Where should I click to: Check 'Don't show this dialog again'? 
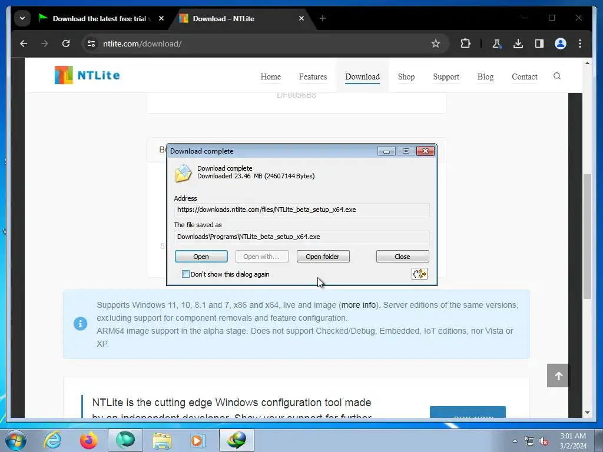pyautogui.click(x=185, y=274)
